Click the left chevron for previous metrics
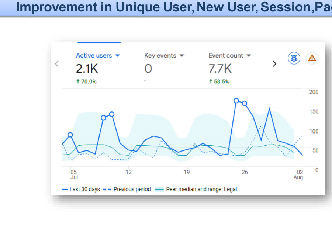The width and height of the screenshot is (332, 225). [x=57, y=64]
